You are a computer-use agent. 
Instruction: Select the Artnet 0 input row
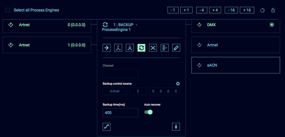47,25
